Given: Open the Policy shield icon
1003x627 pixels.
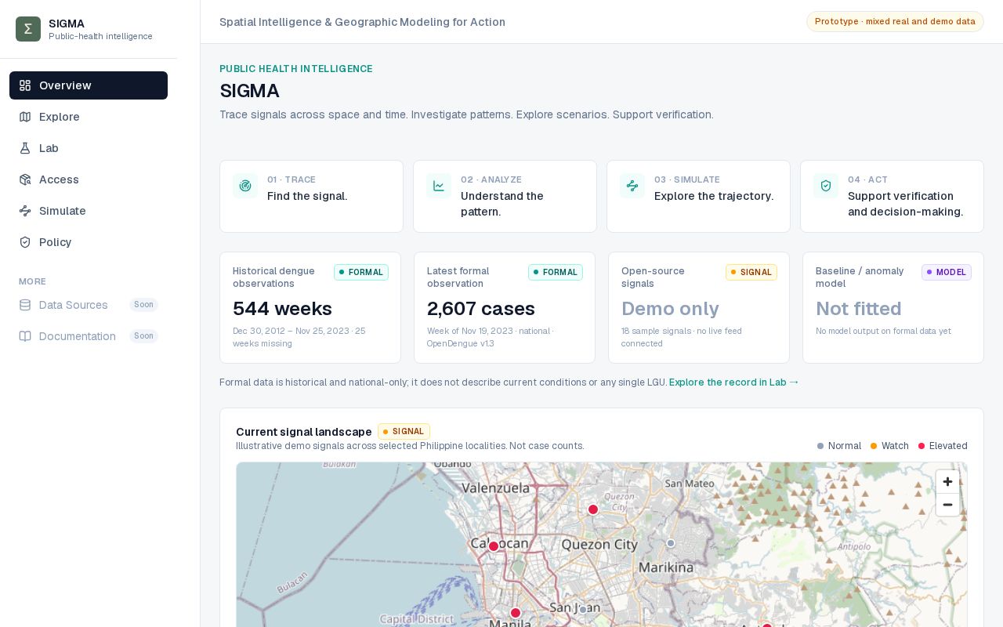Looking at the screenshot, I should click(25, 242).
